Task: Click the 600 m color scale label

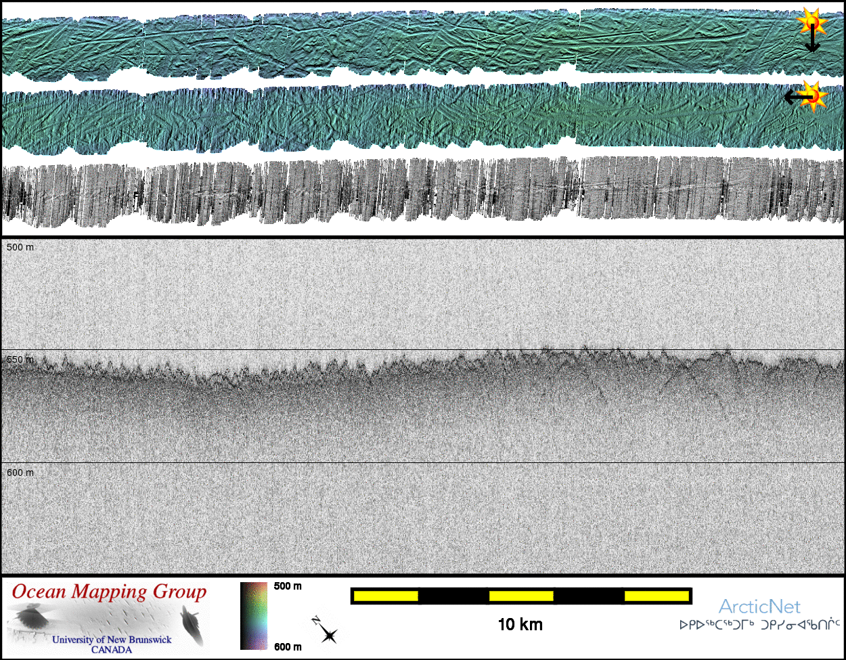Action: pyautogui.click(x=288, y=646)
